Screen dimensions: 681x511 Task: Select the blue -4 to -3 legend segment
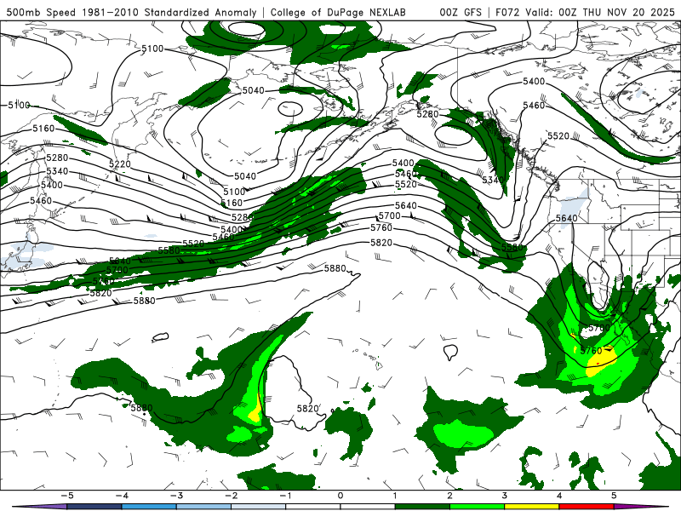[149, 507]
